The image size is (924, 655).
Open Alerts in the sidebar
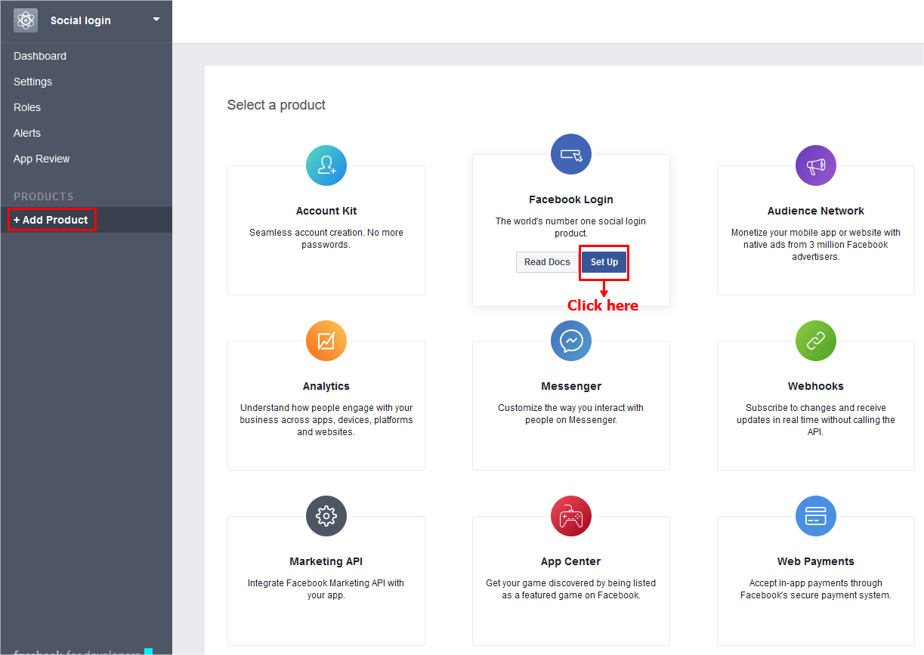[27, 133]
